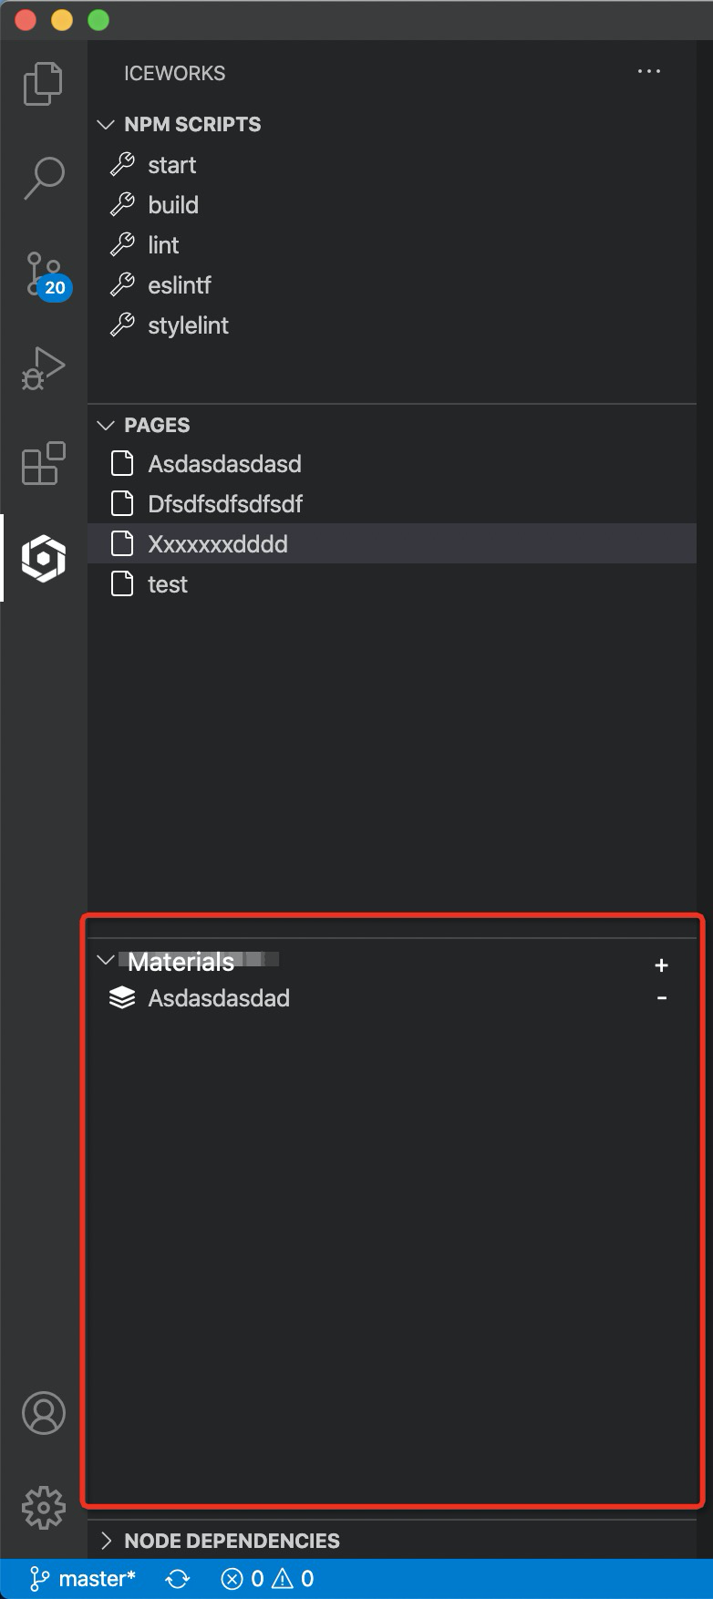Open the Iceworks extension icon in activity bar
The image size is (713, 1599).
(x=43, y=558)
